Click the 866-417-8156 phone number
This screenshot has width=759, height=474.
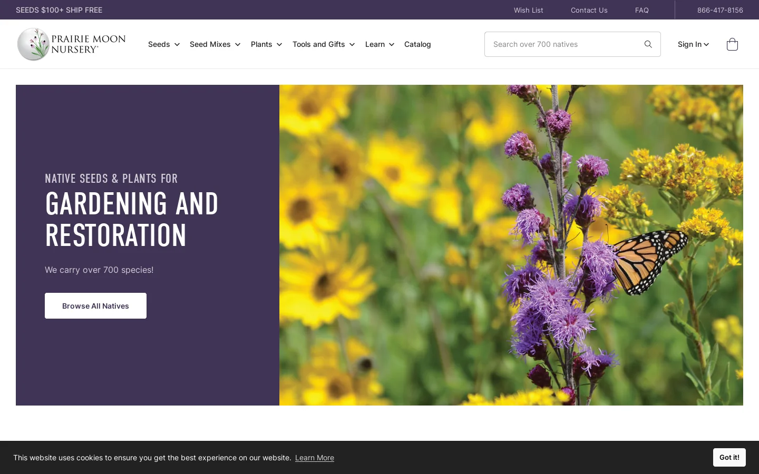(x=720, y=10)
